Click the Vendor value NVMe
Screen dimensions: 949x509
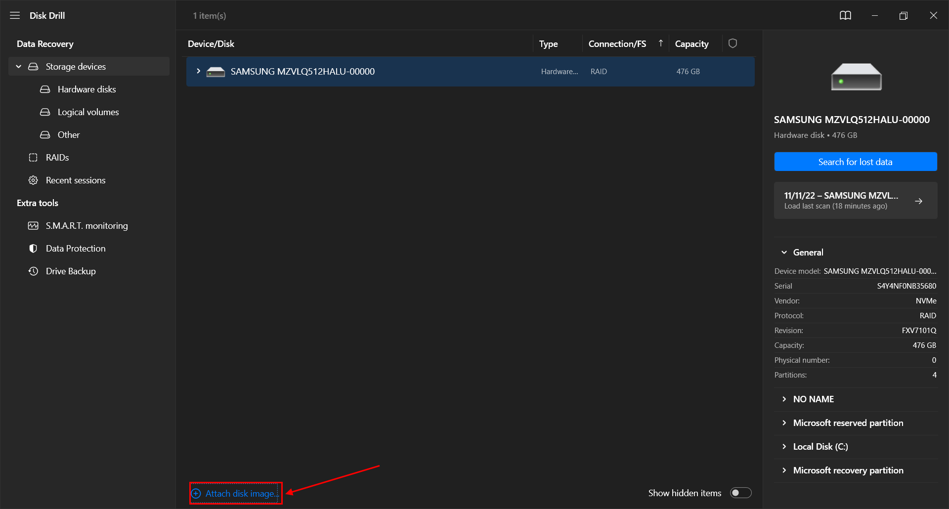point(926,300)
